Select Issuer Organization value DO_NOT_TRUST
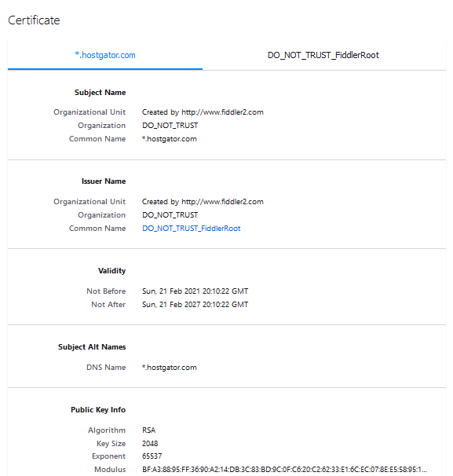Viewport: 453px width, 476px height. coord(170,215)
